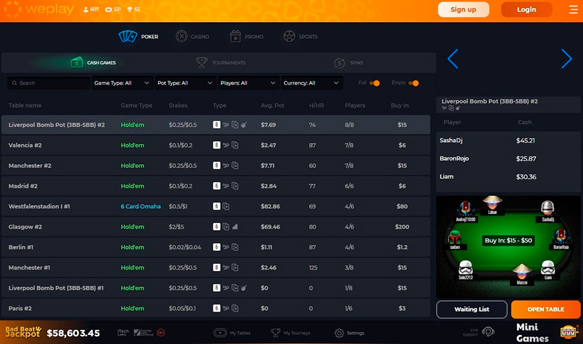This screenshot has height=344, width=583.
Task: Expand the Currency filter dropdown
Action: pos(311,83)
